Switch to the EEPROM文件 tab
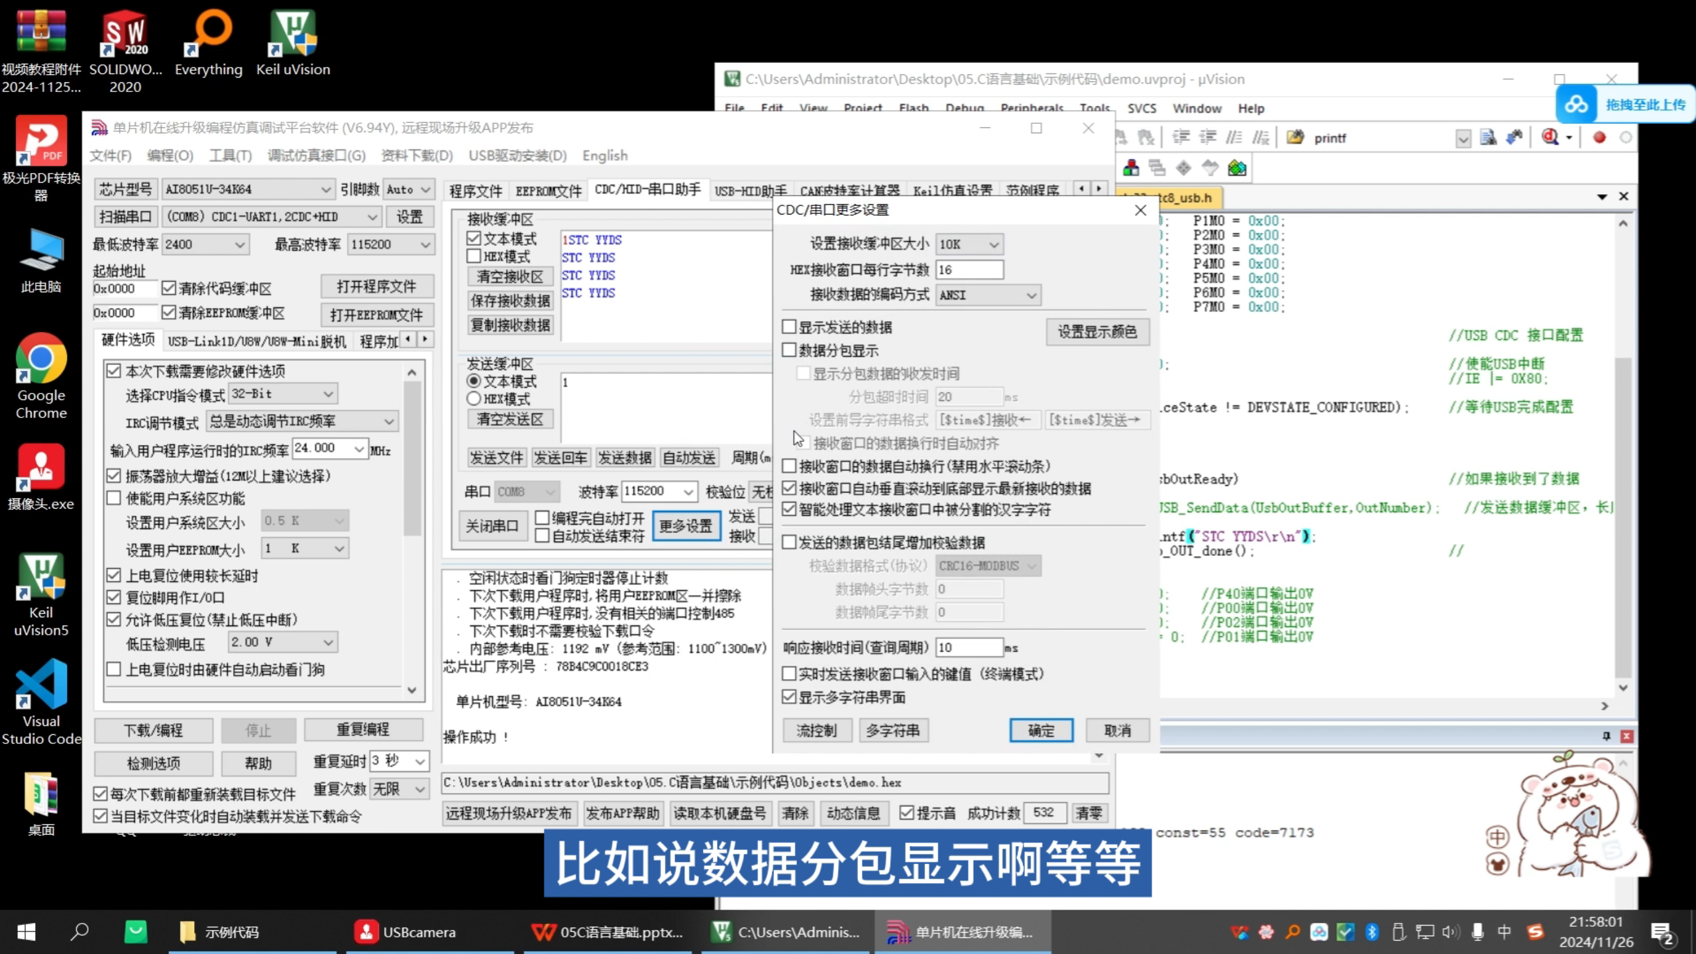 tap(548, 191)
